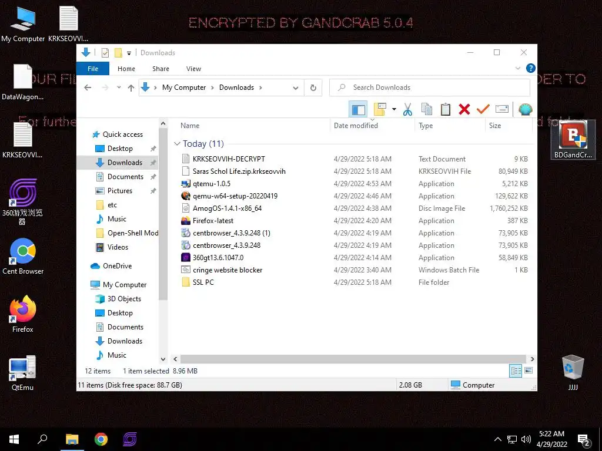The height and width of the screenshot is (451, 602).
Task: Select BDGandCrab desktop icon
Action: coord(573,140)
